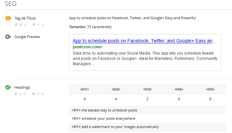Select the <H5> column header
This screenshot has width=232, height=133.
coord(210,89)
